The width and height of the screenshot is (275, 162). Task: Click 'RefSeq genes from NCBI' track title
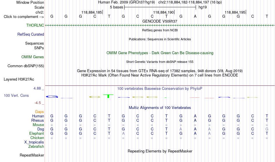click(x=160, y=30)
